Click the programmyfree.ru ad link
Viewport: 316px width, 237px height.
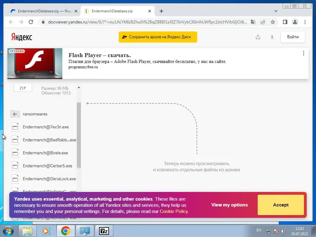83,67
